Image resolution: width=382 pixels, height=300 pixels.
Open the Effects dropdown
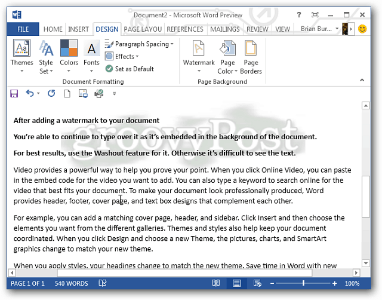click(122, 56)
